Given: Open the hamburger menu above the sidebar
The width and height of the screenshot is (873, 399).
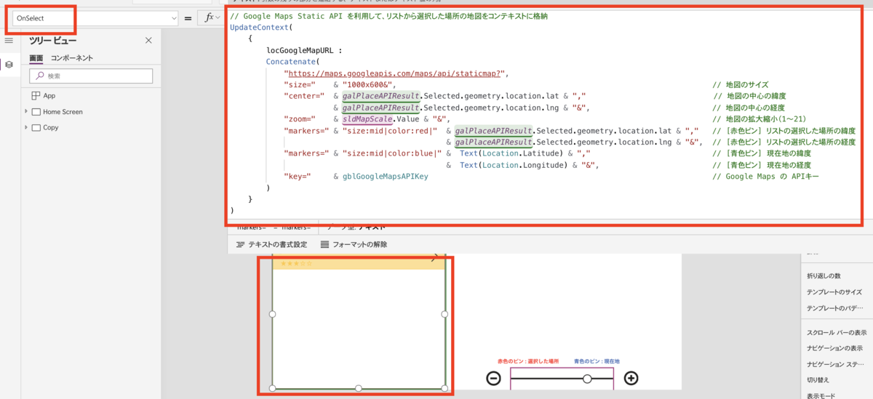Looking at the screenshot, I should coord(9,41).
